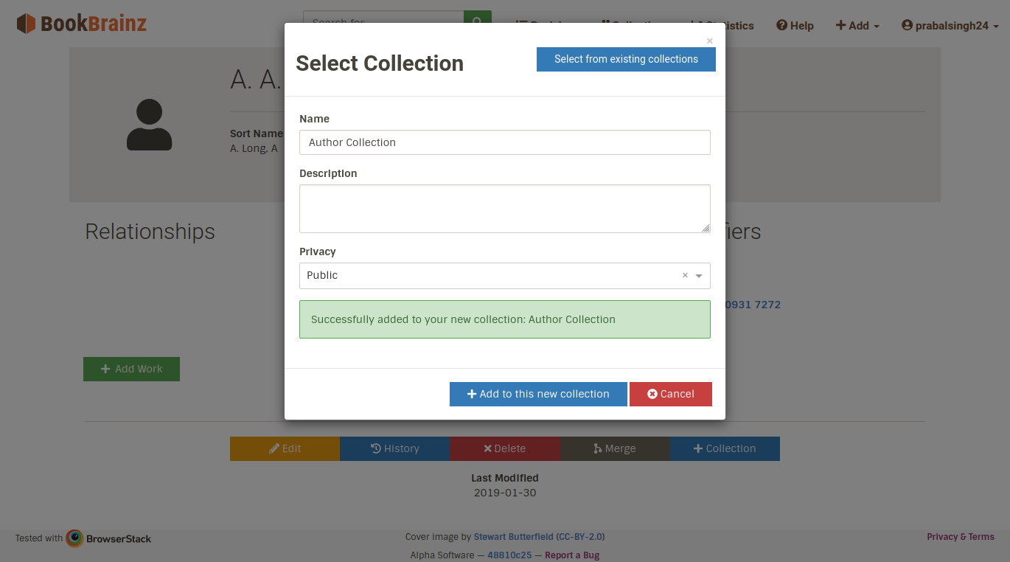Open the Add dropdown menu
This screenshot has height=562, width=1010.
point(857,26)
